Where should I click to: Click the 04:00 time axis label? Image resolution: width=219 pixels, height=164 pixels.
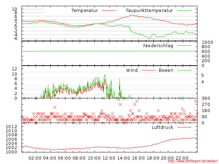50,158
